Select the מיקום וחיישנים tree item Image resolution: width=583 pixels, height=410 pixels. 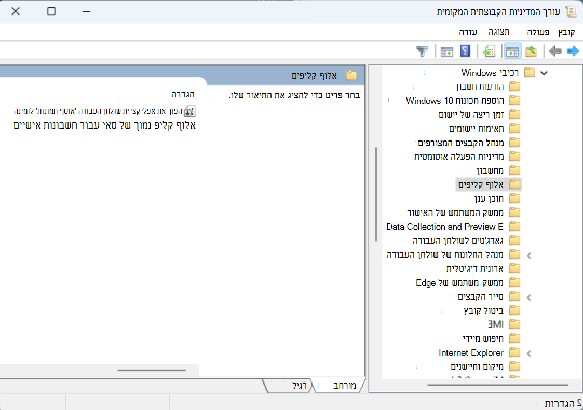(x=477, y=366)
